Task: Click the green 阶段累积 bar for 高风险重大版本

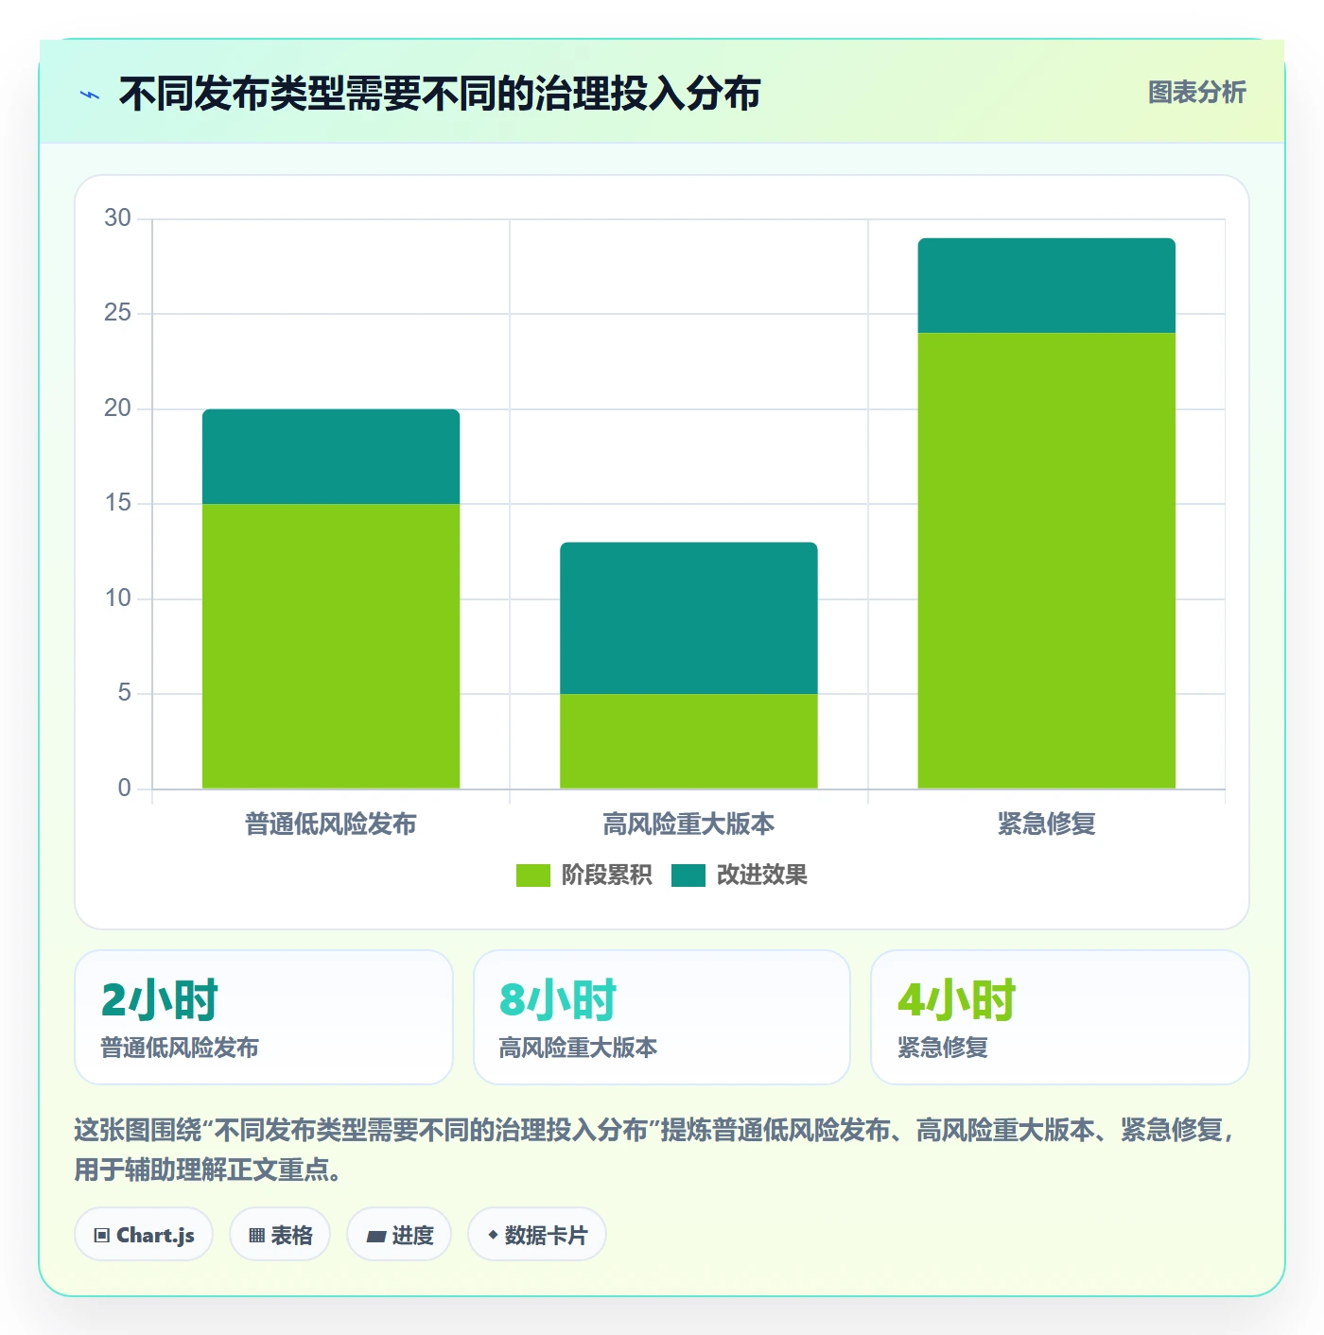Action: click(x=688, y=741)
